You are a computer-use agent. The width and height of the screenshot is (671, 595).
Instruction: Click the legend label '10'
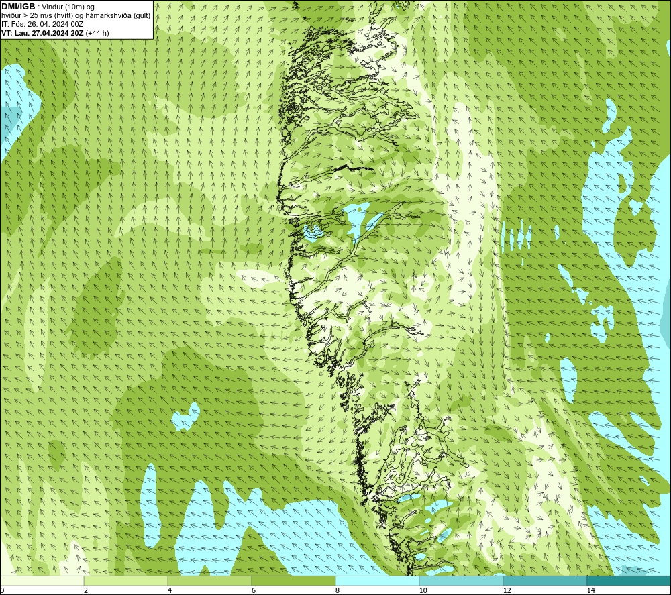click(423, 590)
